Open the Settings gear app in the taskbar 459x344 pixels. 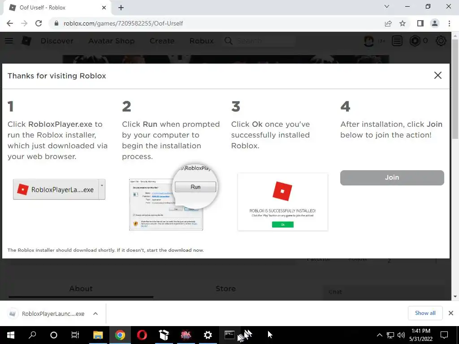tap(208, 335)
